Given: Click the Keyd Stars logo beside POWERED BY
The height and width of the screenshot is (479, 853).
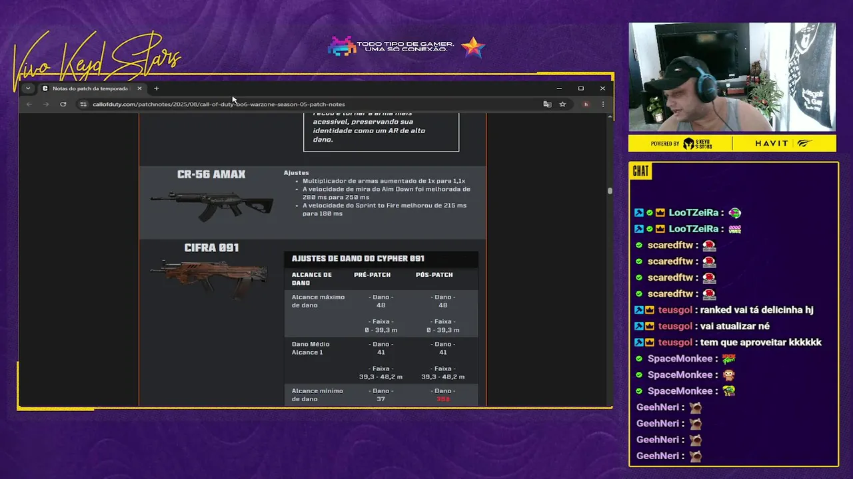Looking at the screenshot, I should point(697,144).
